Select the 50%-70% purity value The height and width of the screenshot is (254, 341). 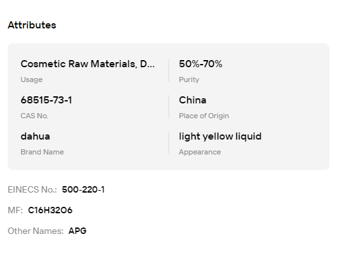click(x=200, y=64)
